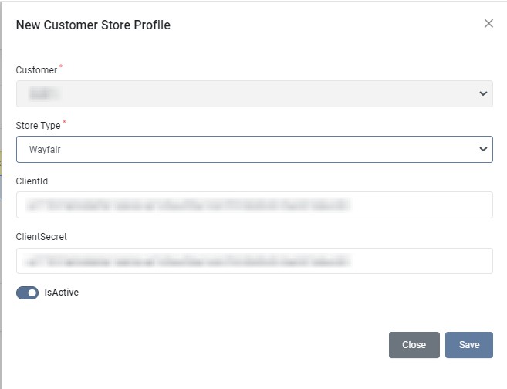This screenshot has width=507, height=389.
Task: Click the IsActive label text
Action: 62,293
